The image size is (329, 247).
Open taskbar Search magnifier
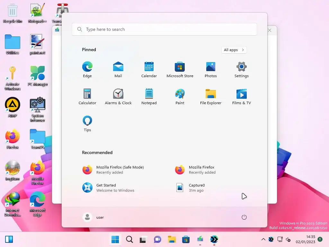point(129,239)
